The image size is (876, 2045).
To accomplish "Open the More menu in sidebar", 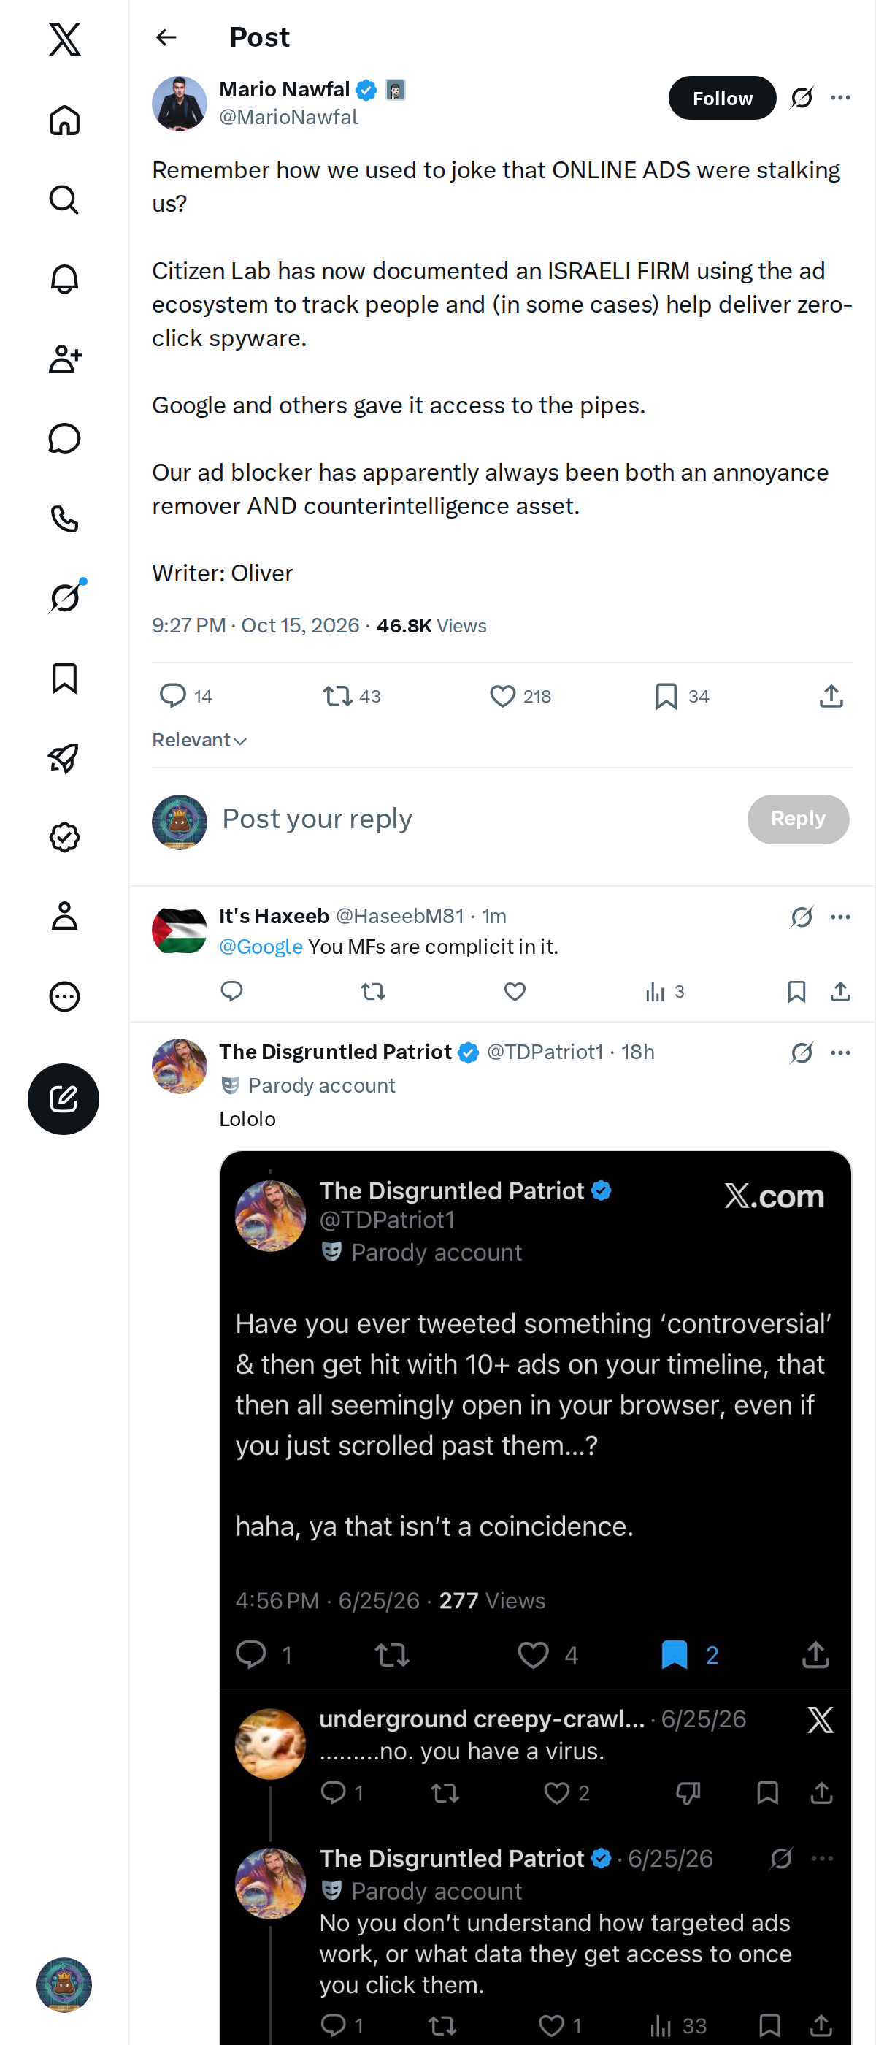I will coord(64,996).
